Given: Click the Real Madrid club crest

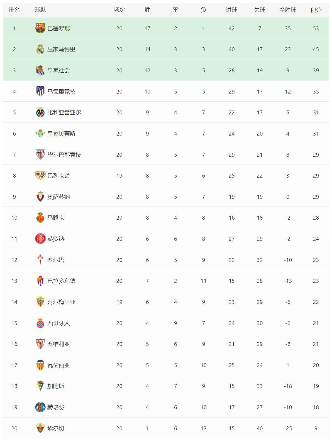Looking at the screenshot, I should pos(40,49).
